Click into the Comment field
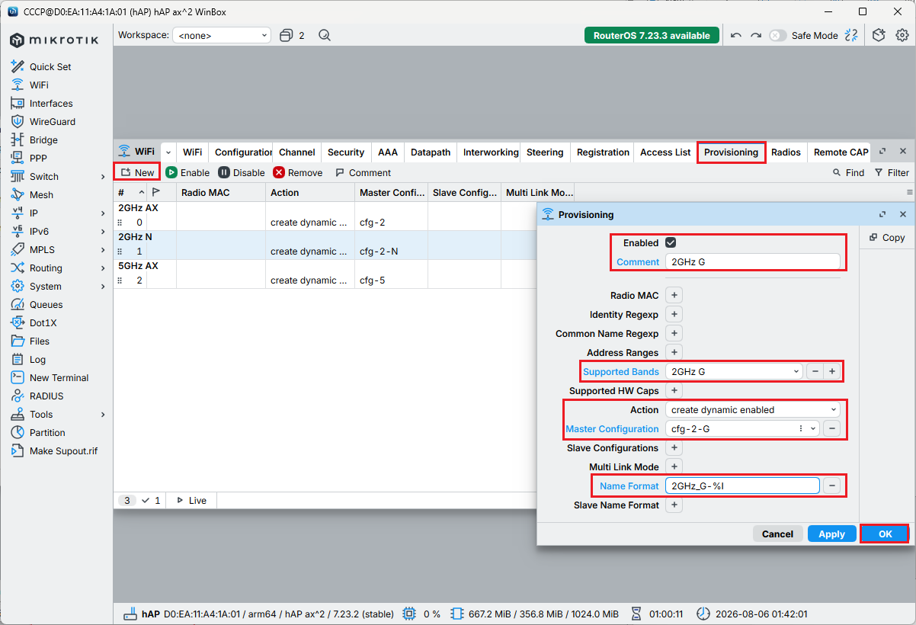916x625 pixels. pyautogui.click(x=752, y=261)
